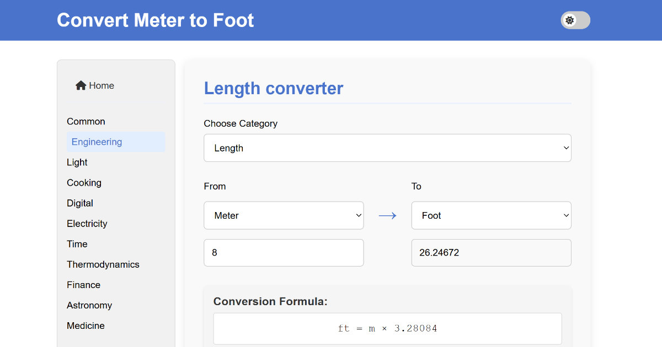Open the From unit Meter dropdown
Image resolution: width=662 pixels, height=347 pixels.
pyautogui.click(x=284, y=215)
